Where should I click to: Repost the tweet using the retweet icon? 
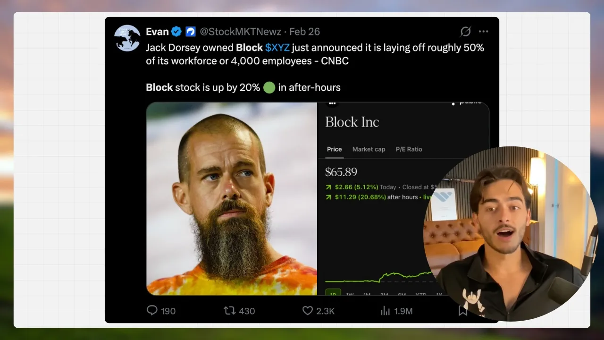(229, 310)
